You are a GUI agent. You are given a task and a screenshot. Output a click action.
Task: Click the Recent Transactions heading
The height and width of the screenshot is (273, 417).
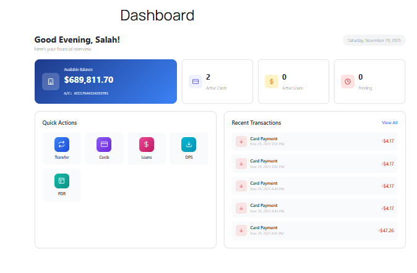tap(256, 123)
